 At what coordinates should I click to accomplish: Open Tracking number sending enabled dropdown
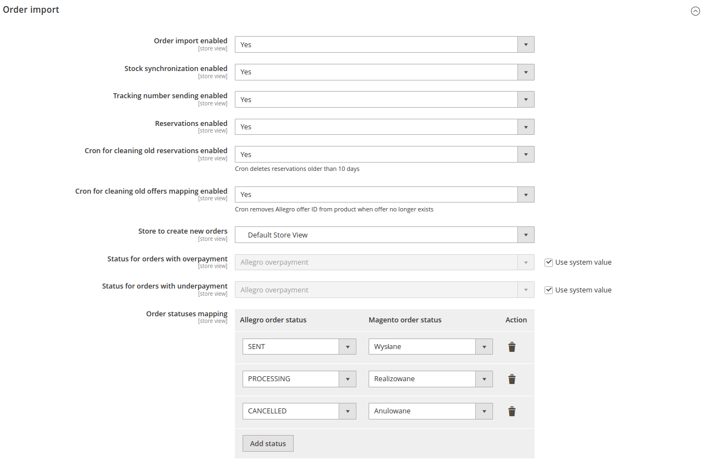385,99
